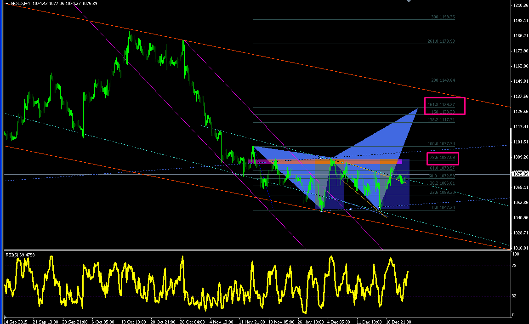Select Fibonacci level label 200 1148.64
Screen dimensions: 529x324
tap(443, 80)
